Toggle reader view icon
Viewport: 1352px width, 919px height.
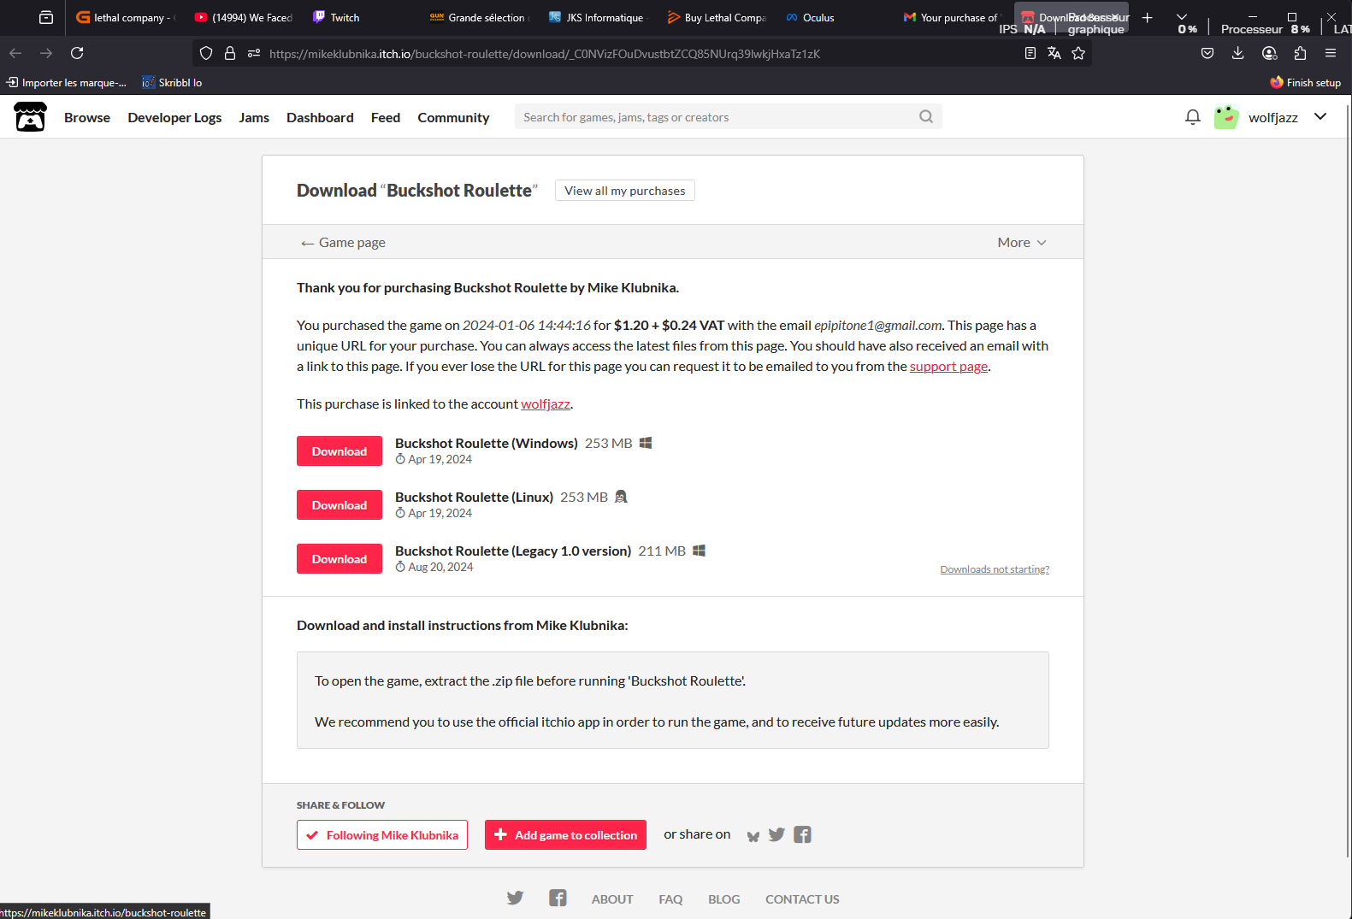tap(1030, 53)
